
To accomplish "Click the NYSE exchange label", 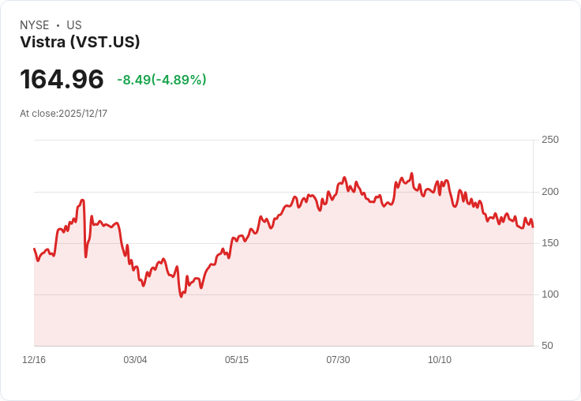I will coord(35,25).
